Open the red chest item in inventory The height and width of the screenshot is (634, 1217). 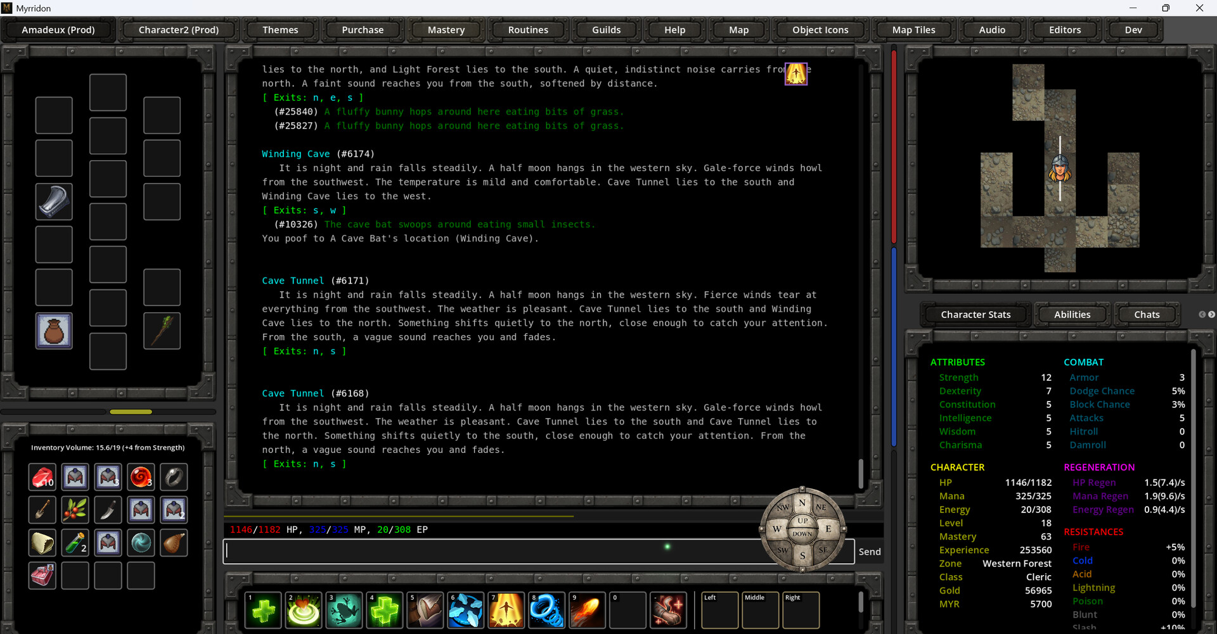pos(42,576)
